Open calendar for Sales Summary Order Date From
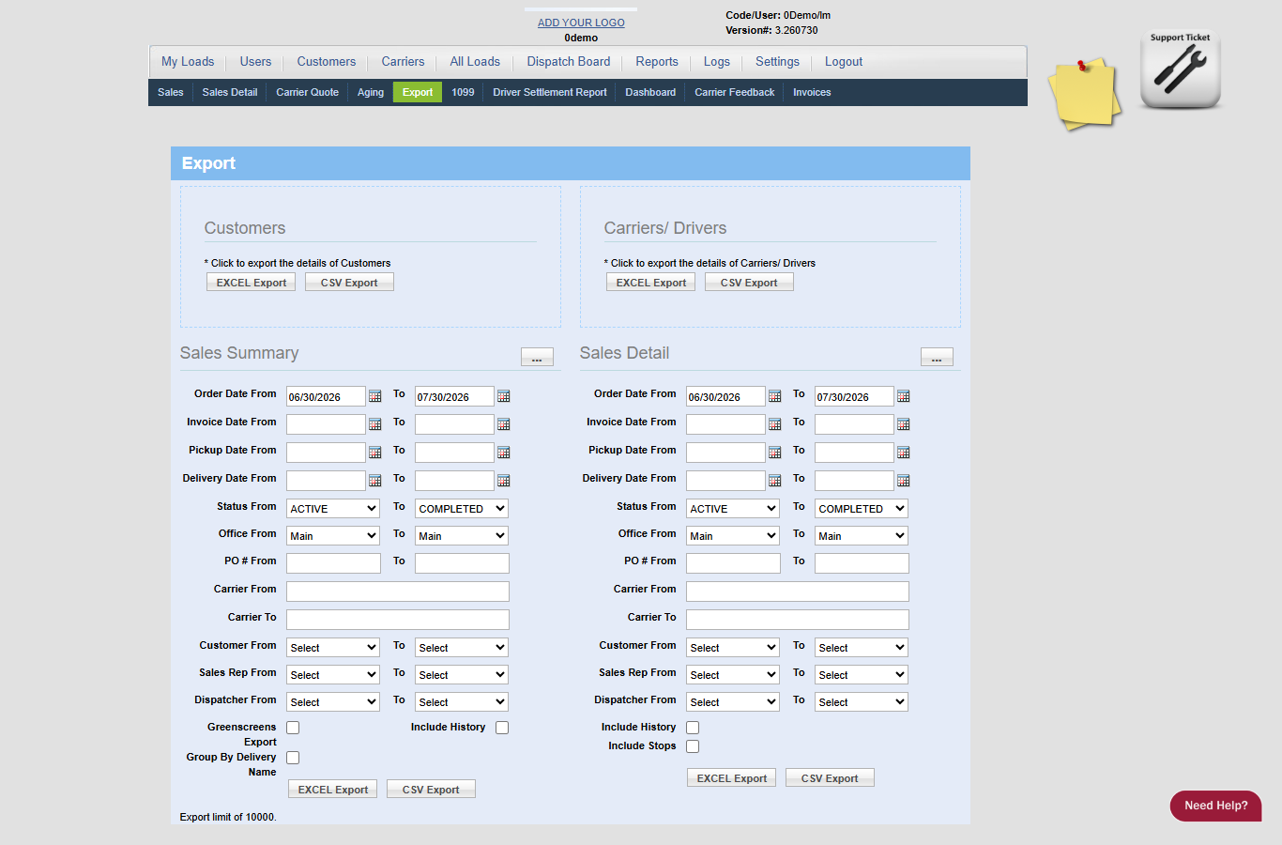The width and height of the screenshot is (1282, 845). point(375,396)
